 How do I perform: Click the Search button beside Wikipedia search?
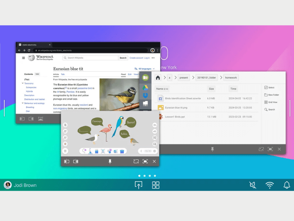123,58
